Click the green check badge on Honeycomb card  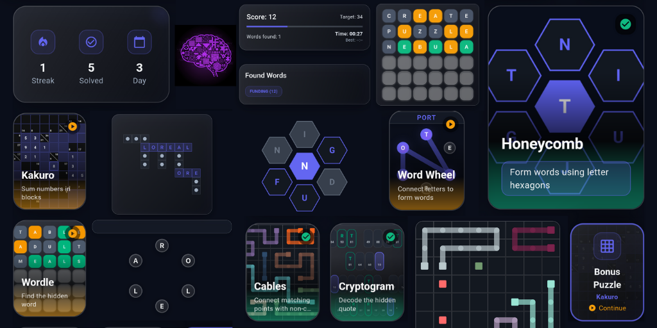[x=625, y=24]
